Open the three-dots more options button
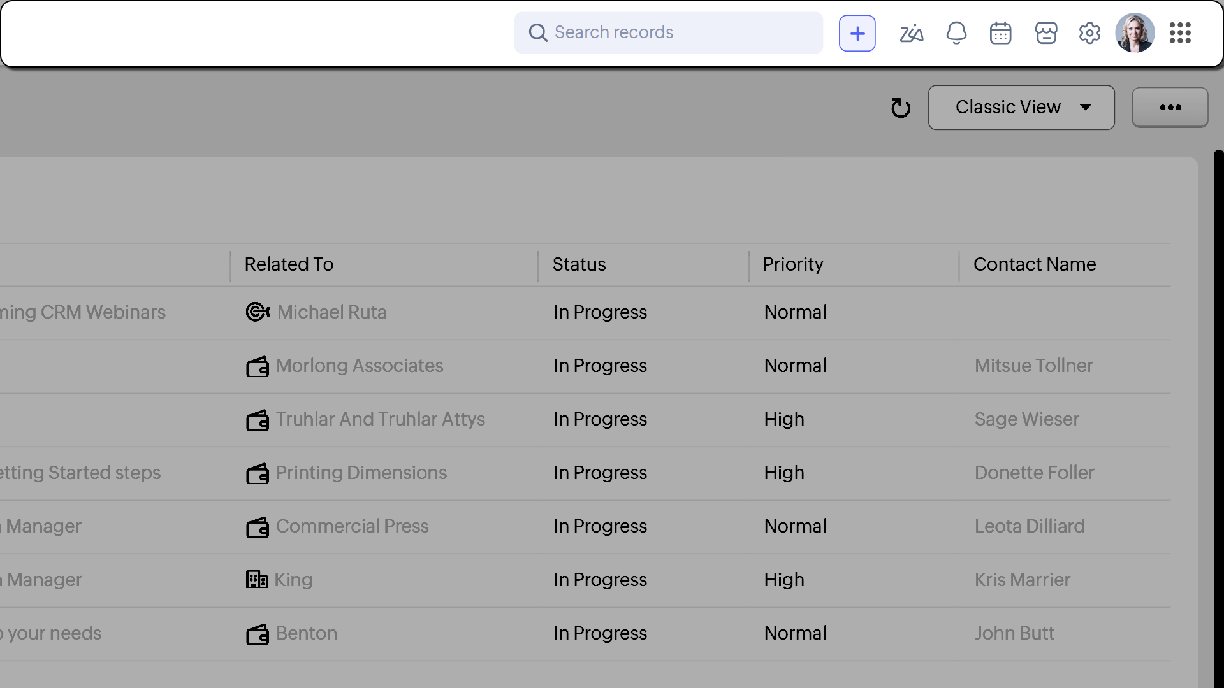This screenshot has width=1224, height=688. click(x=1170, y=108)
